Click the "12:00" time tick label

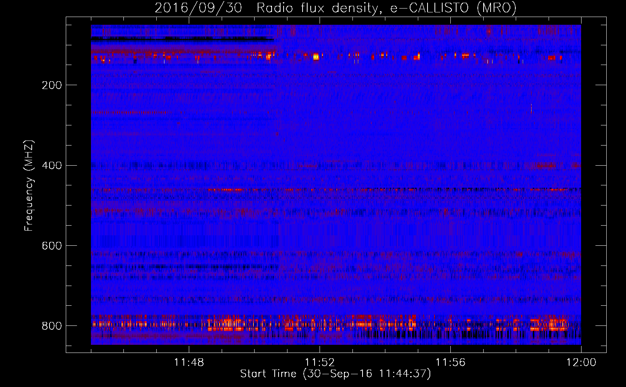point(581,363)
